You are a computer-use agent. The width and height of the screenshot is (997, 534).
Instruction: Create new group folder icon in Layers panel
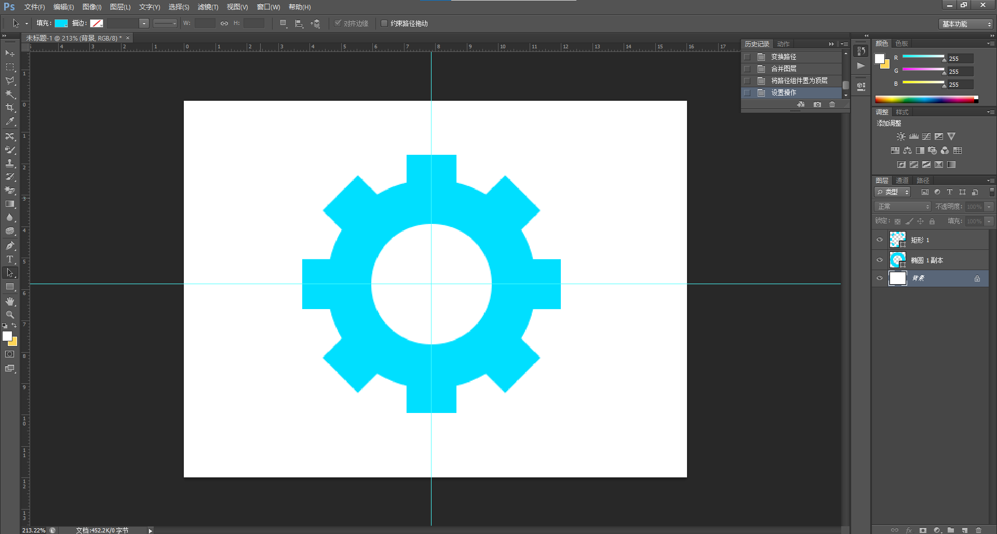pos(951,530)
